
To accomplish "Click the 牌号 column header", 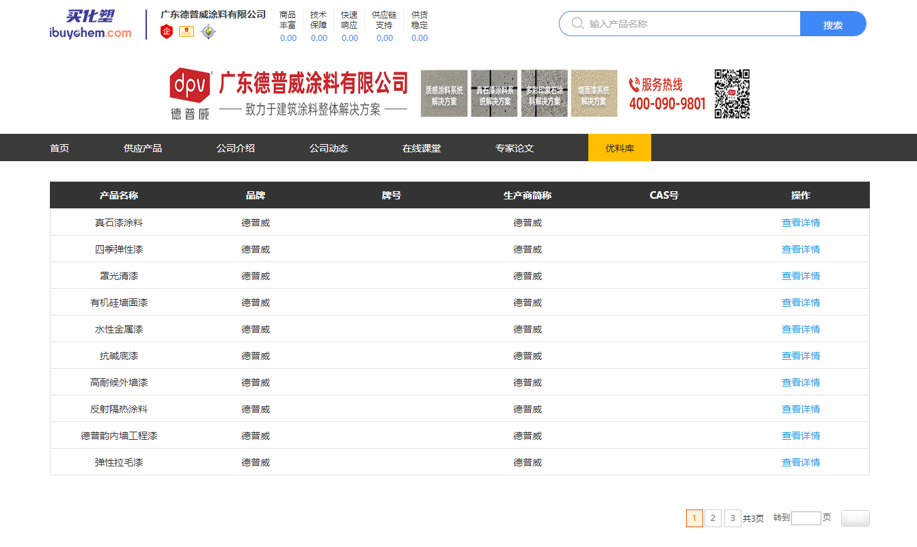I will (392, 195).
